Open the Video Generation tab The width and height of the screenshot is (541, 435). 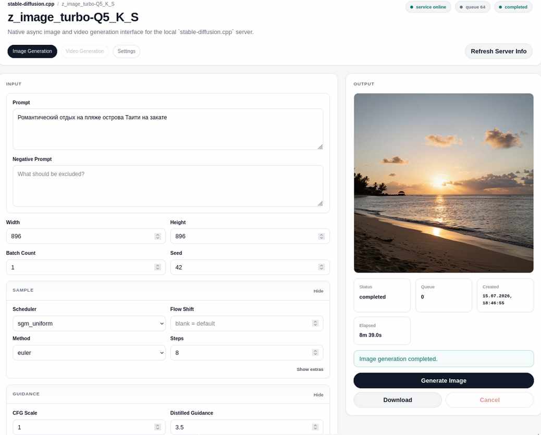(x=84, y=52)
